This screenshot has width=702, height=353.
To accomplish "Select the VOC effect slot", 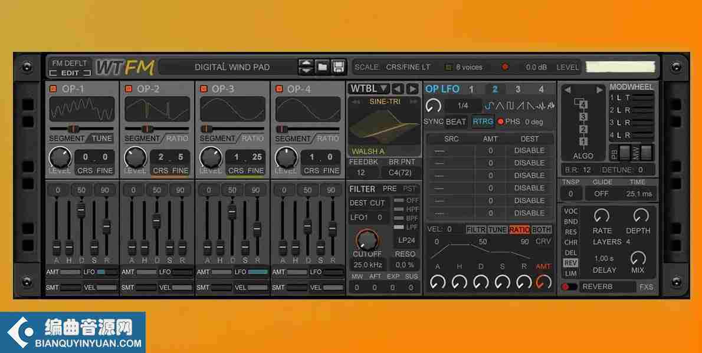I will (x=571, y=211).
